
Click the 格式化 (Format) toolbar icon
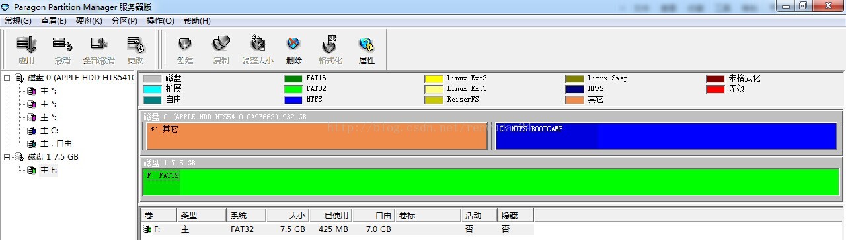[330, 45]
